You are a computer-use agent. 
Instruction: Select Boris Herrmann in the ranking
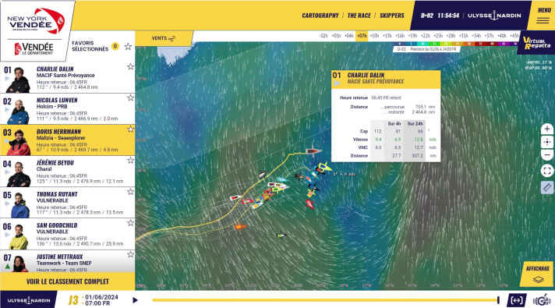coord(67,140)
